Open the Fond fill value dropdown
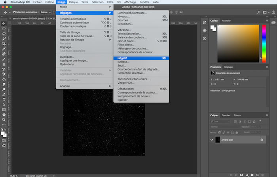 click(260, 132)
